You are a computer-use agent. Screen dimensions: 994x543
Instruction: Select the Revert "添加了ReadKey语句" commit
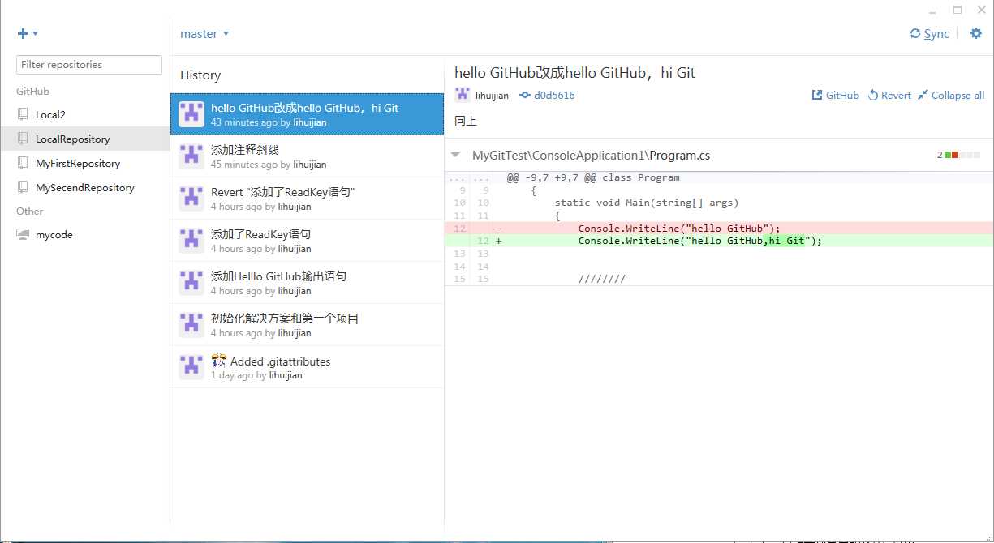308,199
